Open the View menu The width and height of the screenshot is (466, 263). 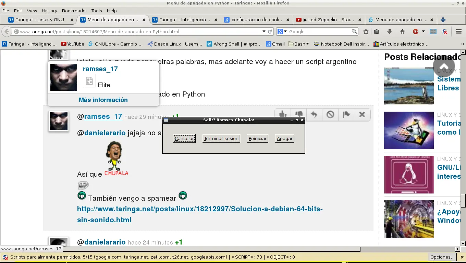point(32,11)
